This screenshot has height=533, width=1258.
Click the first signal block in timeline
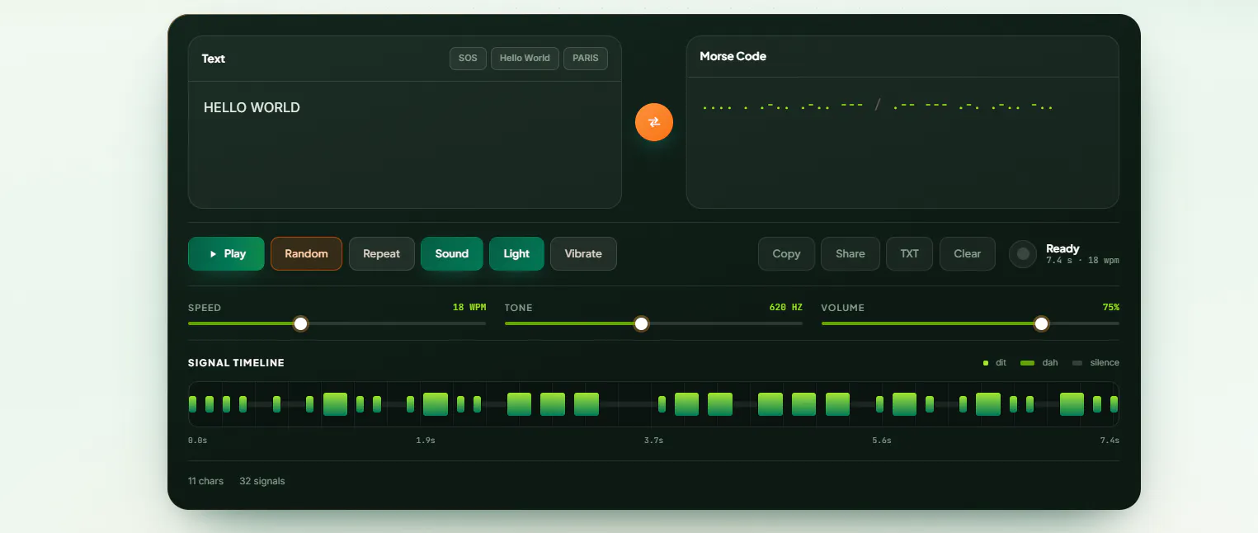(x=192, y=404)
